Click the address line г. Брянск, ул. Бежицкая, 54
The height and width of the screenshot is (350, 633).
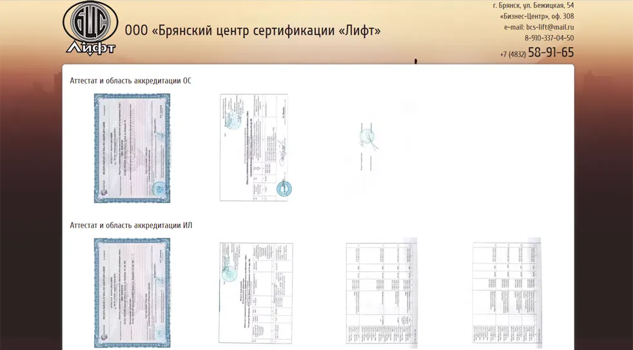533,6
